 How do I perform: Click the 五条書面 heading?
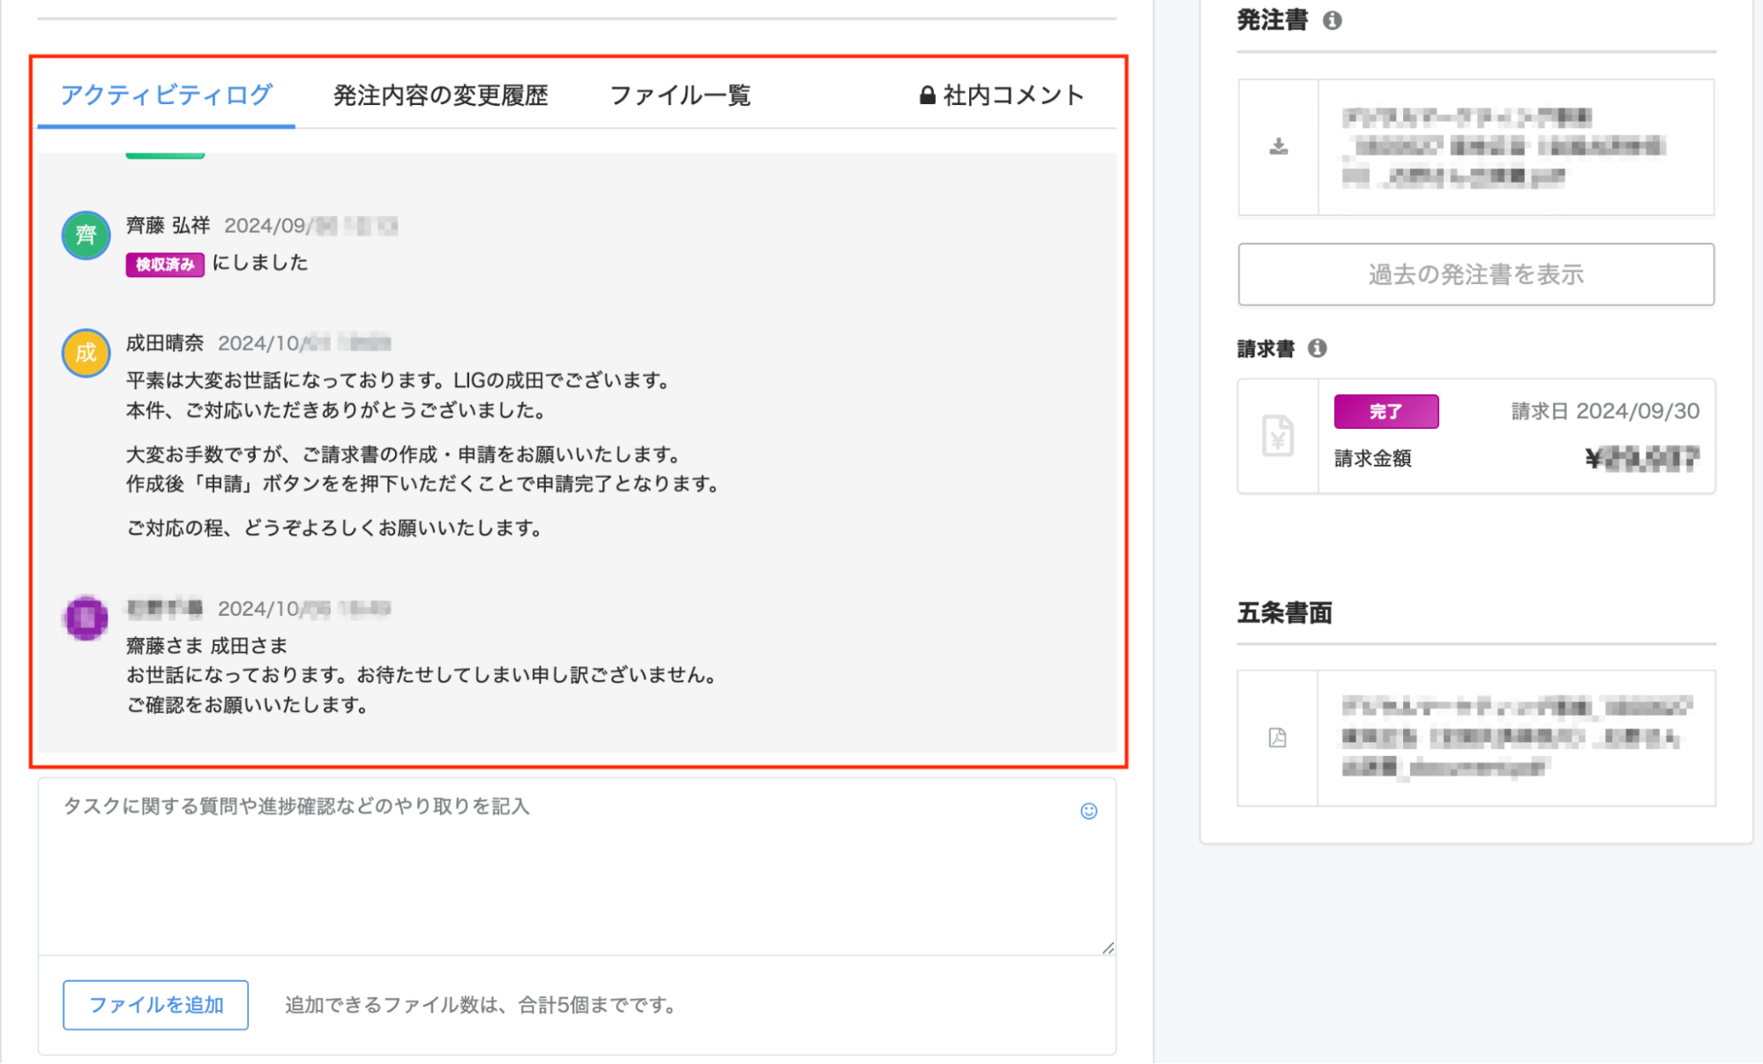point(1284,613)
